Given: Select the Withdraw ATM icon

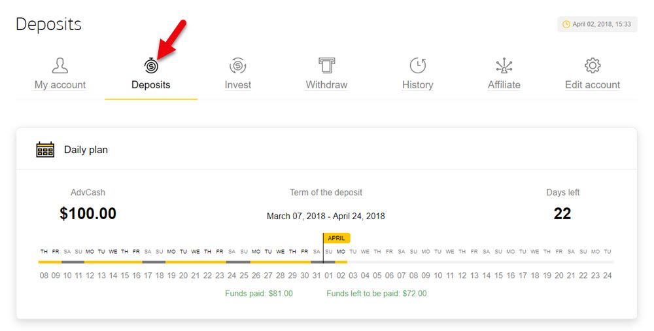Looking at the screenshot, I should (x=326, y=65).
